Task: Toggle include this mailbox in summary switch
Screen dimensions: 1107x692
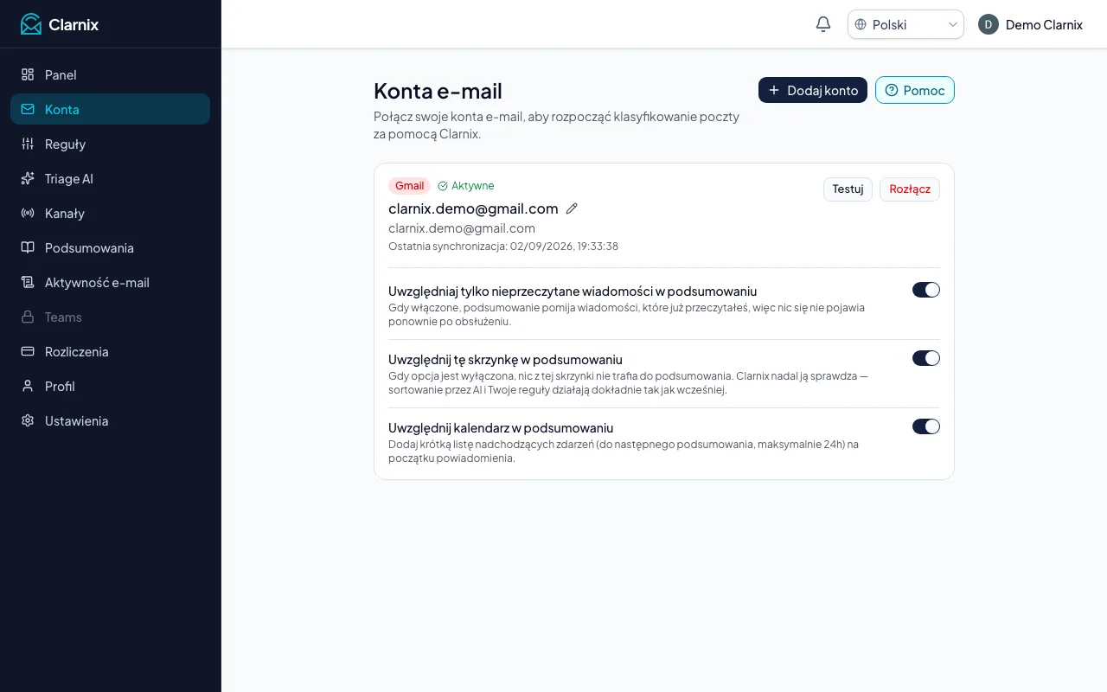Action: tap(926, 358)
